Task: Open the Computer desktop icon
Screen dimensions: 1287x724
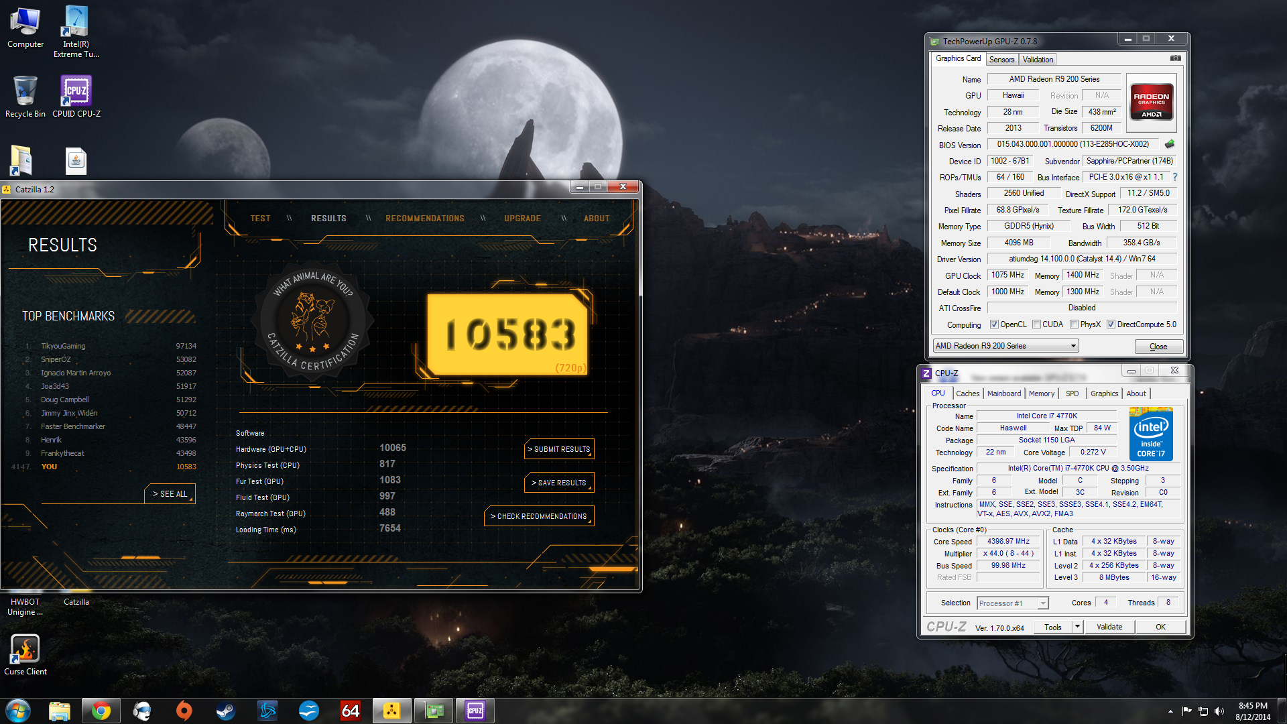Action: click(25, 27)
